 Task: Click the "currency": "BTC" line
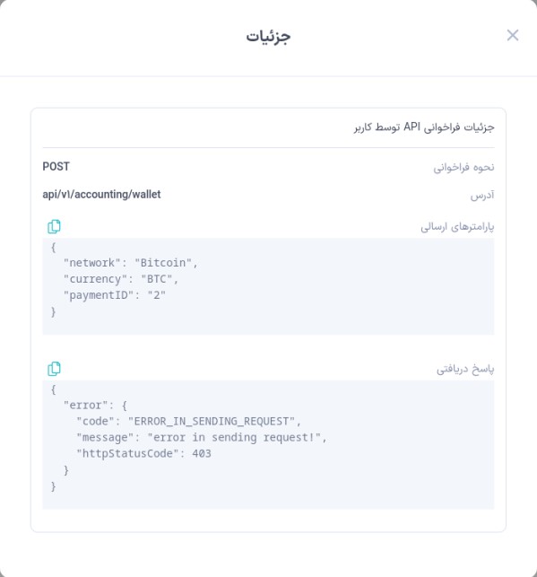tap(121, 279)
